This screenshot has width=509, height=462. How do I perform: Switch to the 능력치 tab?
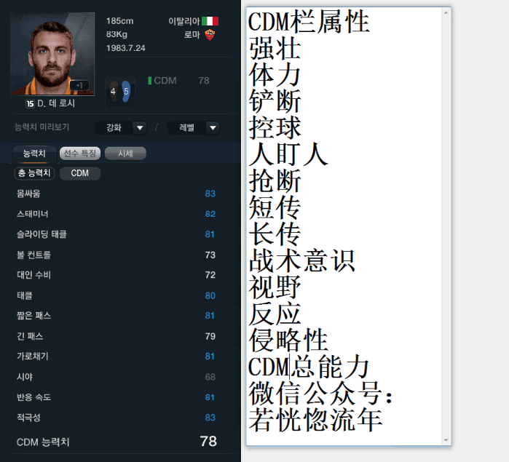point(34,154)
